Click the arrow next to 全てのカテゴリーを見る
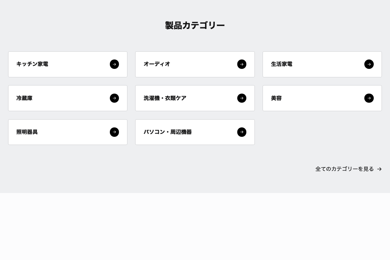 pyautogui.click(x=379, y=169)
